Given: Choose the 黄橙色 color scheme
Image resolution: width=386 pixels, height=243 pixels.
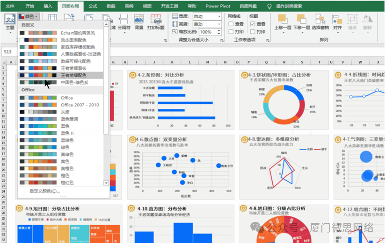Looking at the screenshot, I should pos(61,169).
